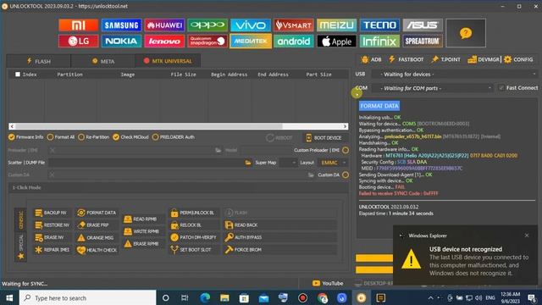Browse folder for Scatter DUMP file
This screenshot has width=542, height=305.
(x=248, y=163)
